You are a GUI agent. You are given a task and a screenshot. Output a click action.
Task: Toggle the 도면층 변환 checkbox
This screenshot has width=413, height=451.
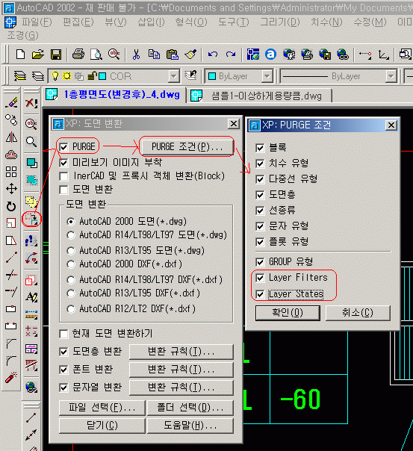pyautogui.click(x=63, y=352)
